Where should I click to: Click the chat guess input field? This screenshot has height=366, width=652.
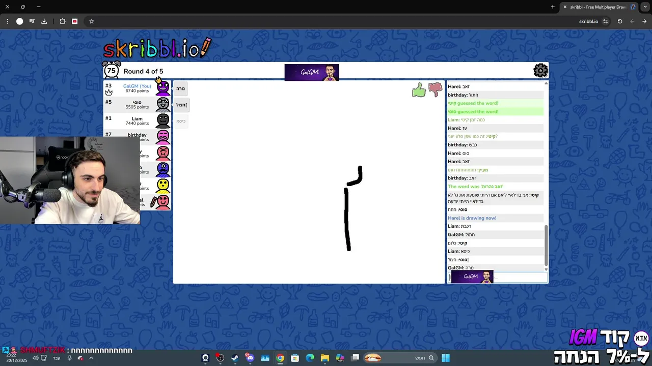(498, 277)
